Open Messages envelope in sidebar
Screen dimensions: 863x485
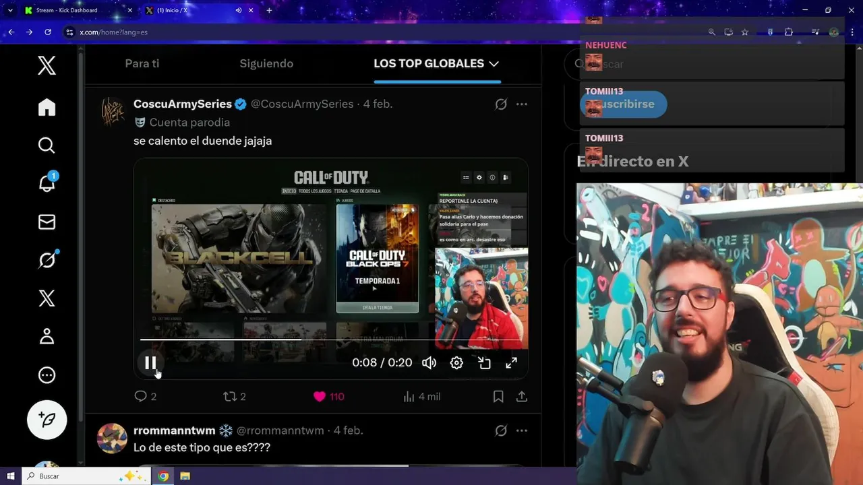tap(47, 222)
